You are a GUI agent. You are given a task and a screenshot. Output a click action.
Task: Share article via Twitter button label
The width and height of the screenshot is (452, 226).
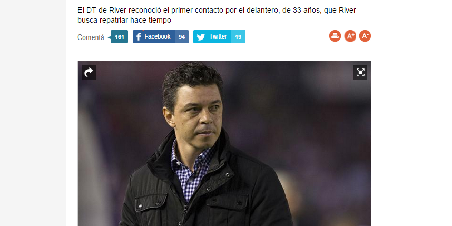tap(218, 36)
